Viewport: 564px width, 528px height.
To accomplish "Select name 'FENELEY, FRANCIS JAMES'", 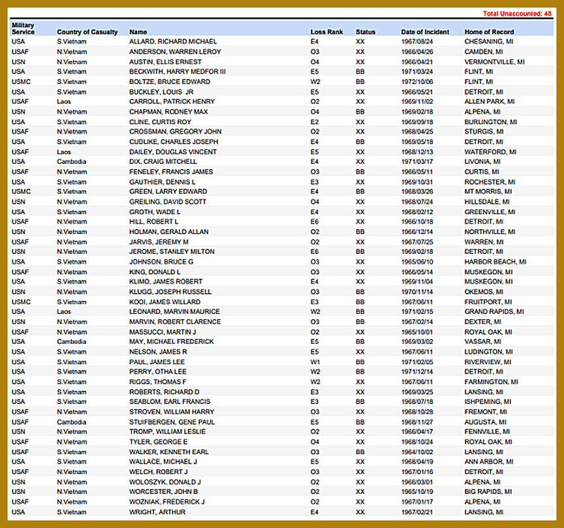I will pyautogui.click(x=171, y=172).
